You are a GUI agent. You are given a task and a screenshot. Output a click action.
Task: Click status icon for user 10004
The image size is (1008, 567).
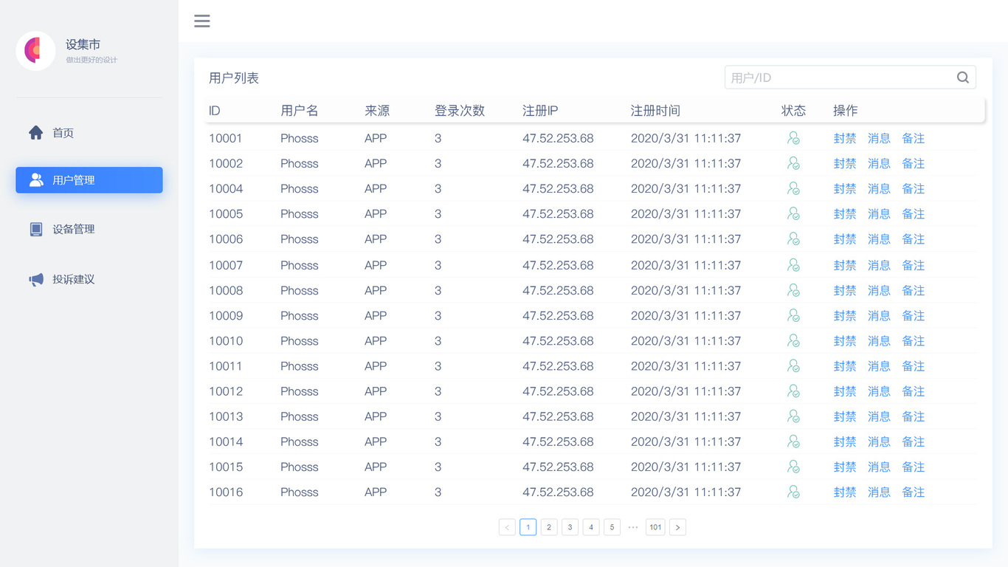tap(793, 188)
